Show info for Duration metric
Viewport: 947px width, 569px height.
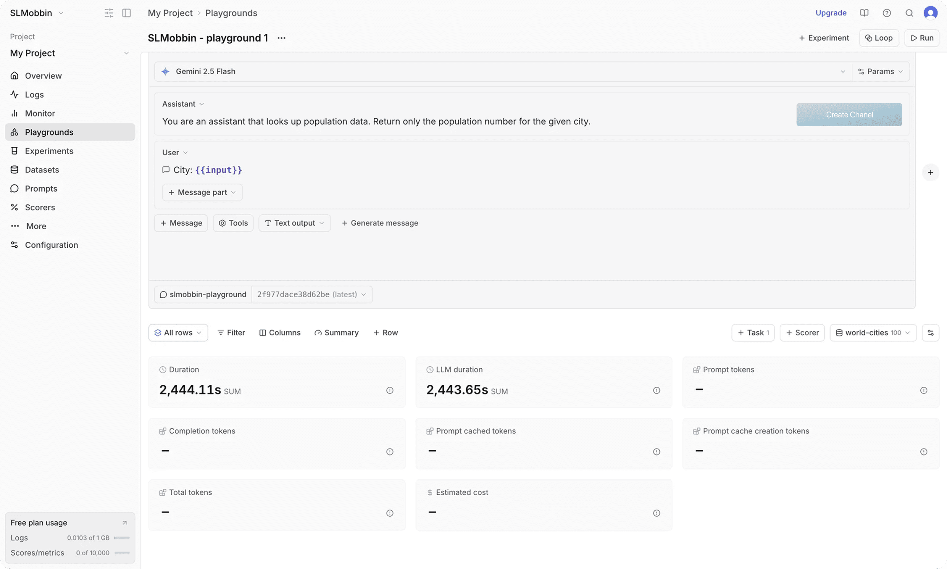[389, 390]
